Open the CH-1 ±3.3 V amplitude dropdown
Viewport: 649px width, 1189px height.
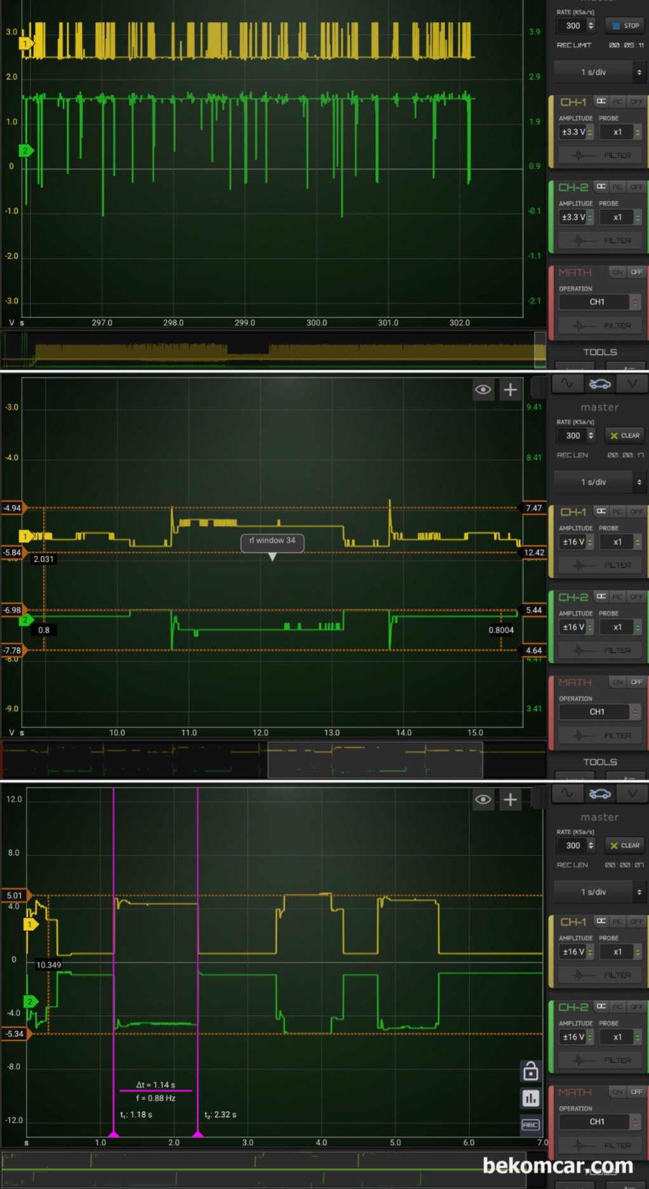click(576, 132)
